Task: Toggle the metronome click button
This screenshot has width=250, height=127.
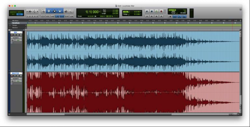Action: coord(175,16)
